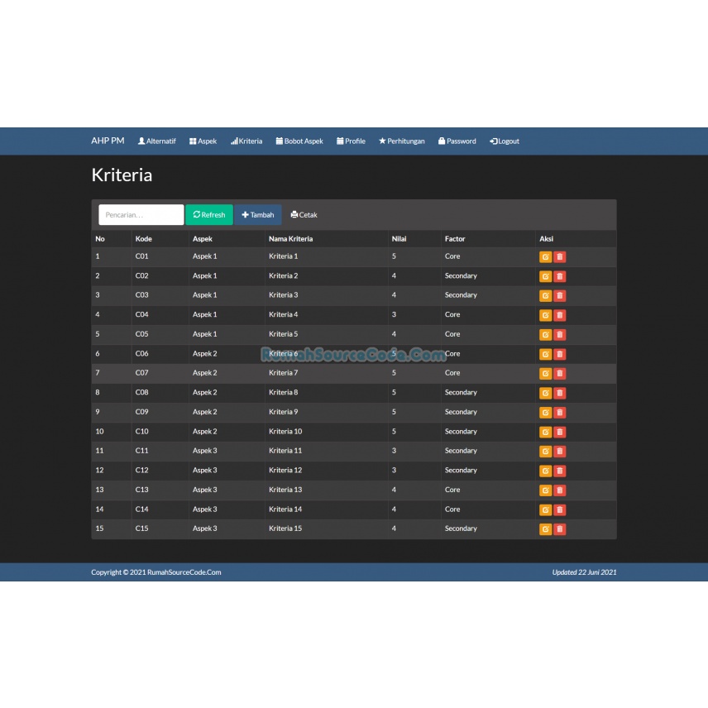Image resolution: width=708 pixels, height=708 pixels.
Task: Select Password in the navbar
Action: tap(457, 141)
